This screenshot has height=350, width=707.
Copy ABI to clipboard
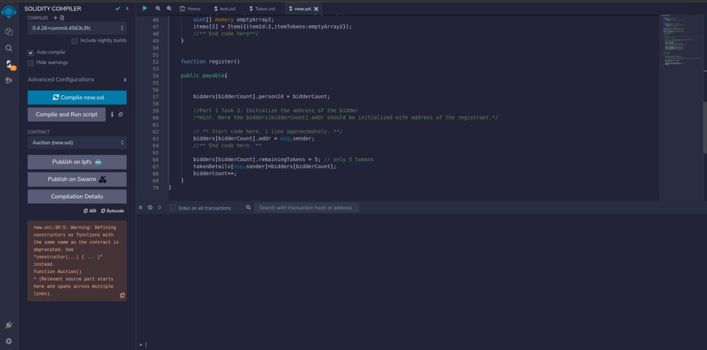(x=90, y=211)
